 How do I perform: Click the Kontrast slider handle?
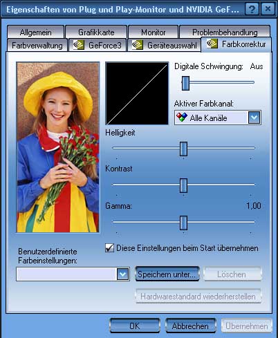click(183, 185)
